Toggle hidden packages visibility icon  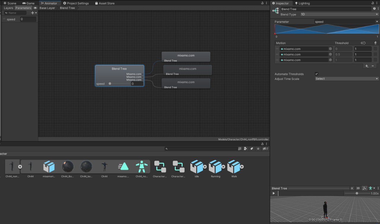click(265, 149)
